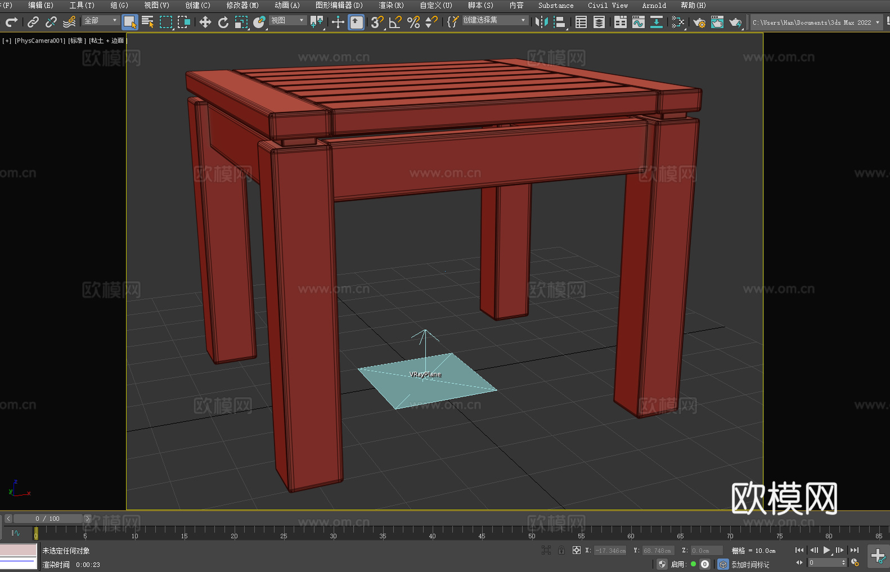This screenshot has height=572, width=890.
Task: Toggle Selection Lock padlock icon
Action: coord(561,550)
